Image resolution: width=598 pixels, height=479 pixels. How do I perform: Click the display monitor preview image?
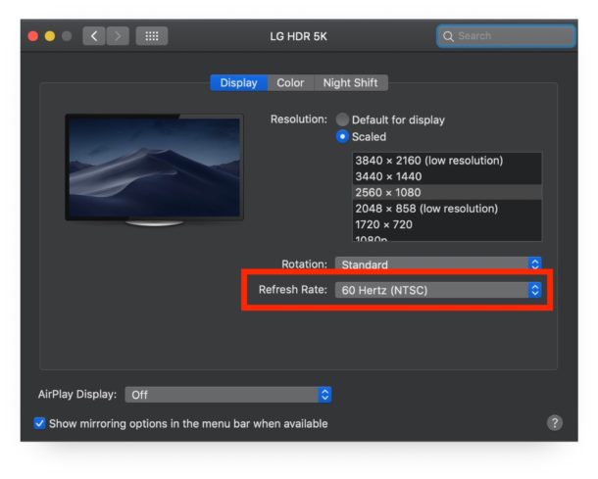[x=154, y=168]
